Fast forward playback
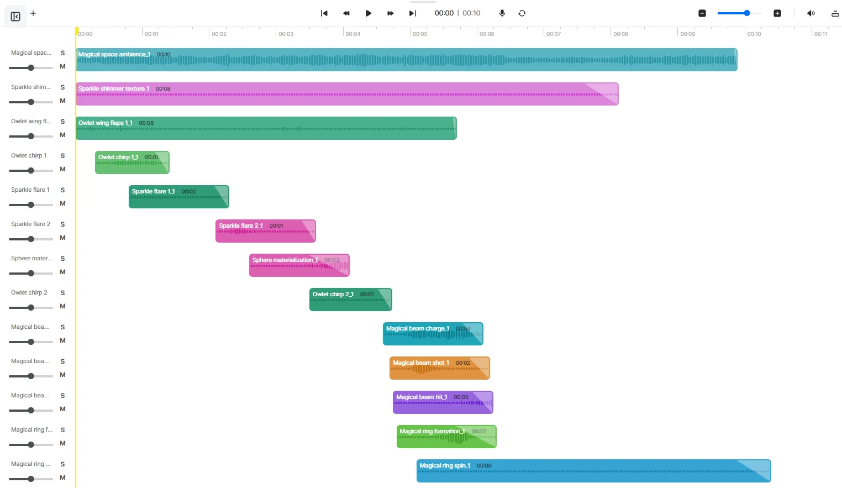 pyautogui.click(x=391, y=13)
